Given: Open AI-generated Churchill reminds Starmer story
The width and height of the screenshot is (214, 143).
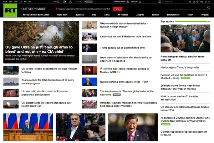Looking at the screenshot, I should pyautogui.click(x=185, y=119).
